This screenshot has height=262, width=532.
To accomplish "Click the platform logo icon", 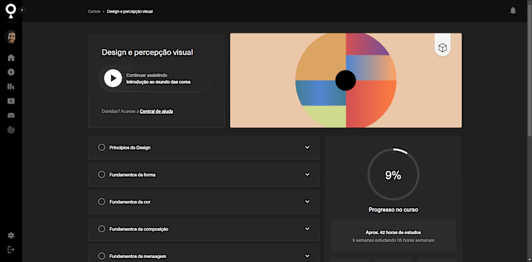I will click(x=11, y=11).
